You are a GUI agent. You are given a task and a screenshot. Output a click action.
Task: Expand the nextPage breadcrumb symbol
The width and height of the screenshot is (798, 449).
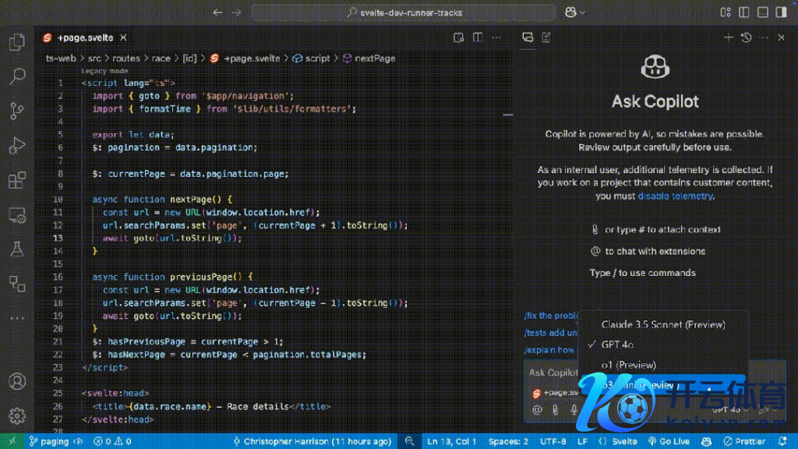pos(375,58)
